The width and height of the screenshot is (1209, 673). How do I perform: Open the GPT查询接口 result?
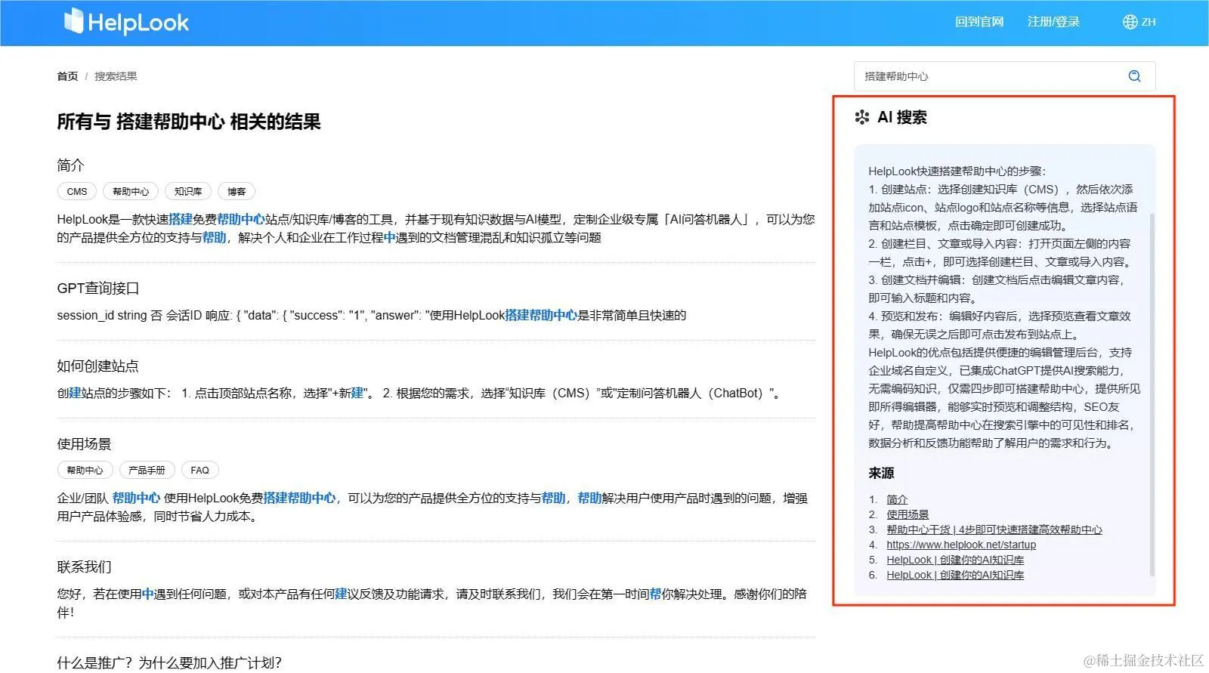(x=98, y=288)
